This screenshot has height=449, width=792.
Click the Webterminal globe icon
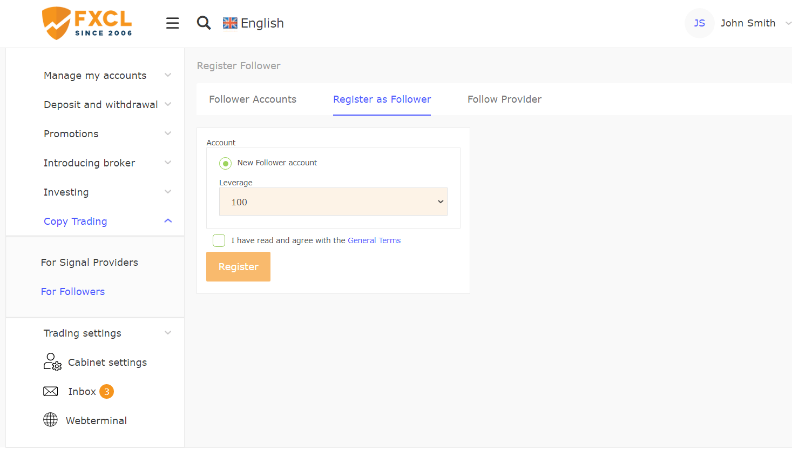coord(50,420)
